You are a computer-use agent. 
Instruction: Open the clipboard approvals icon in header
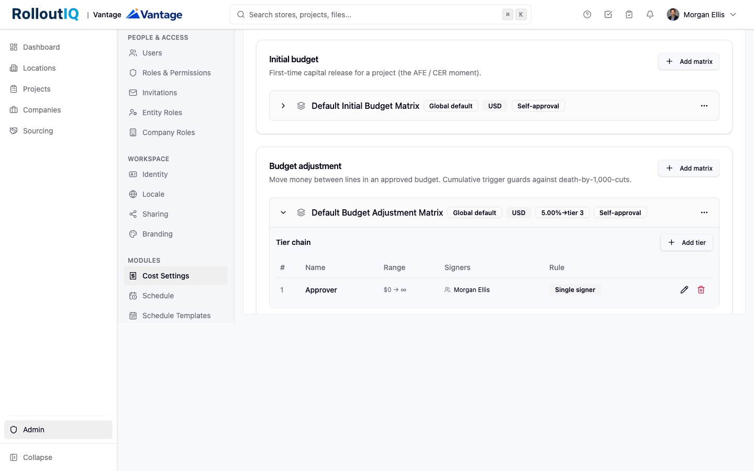point(629,15)
